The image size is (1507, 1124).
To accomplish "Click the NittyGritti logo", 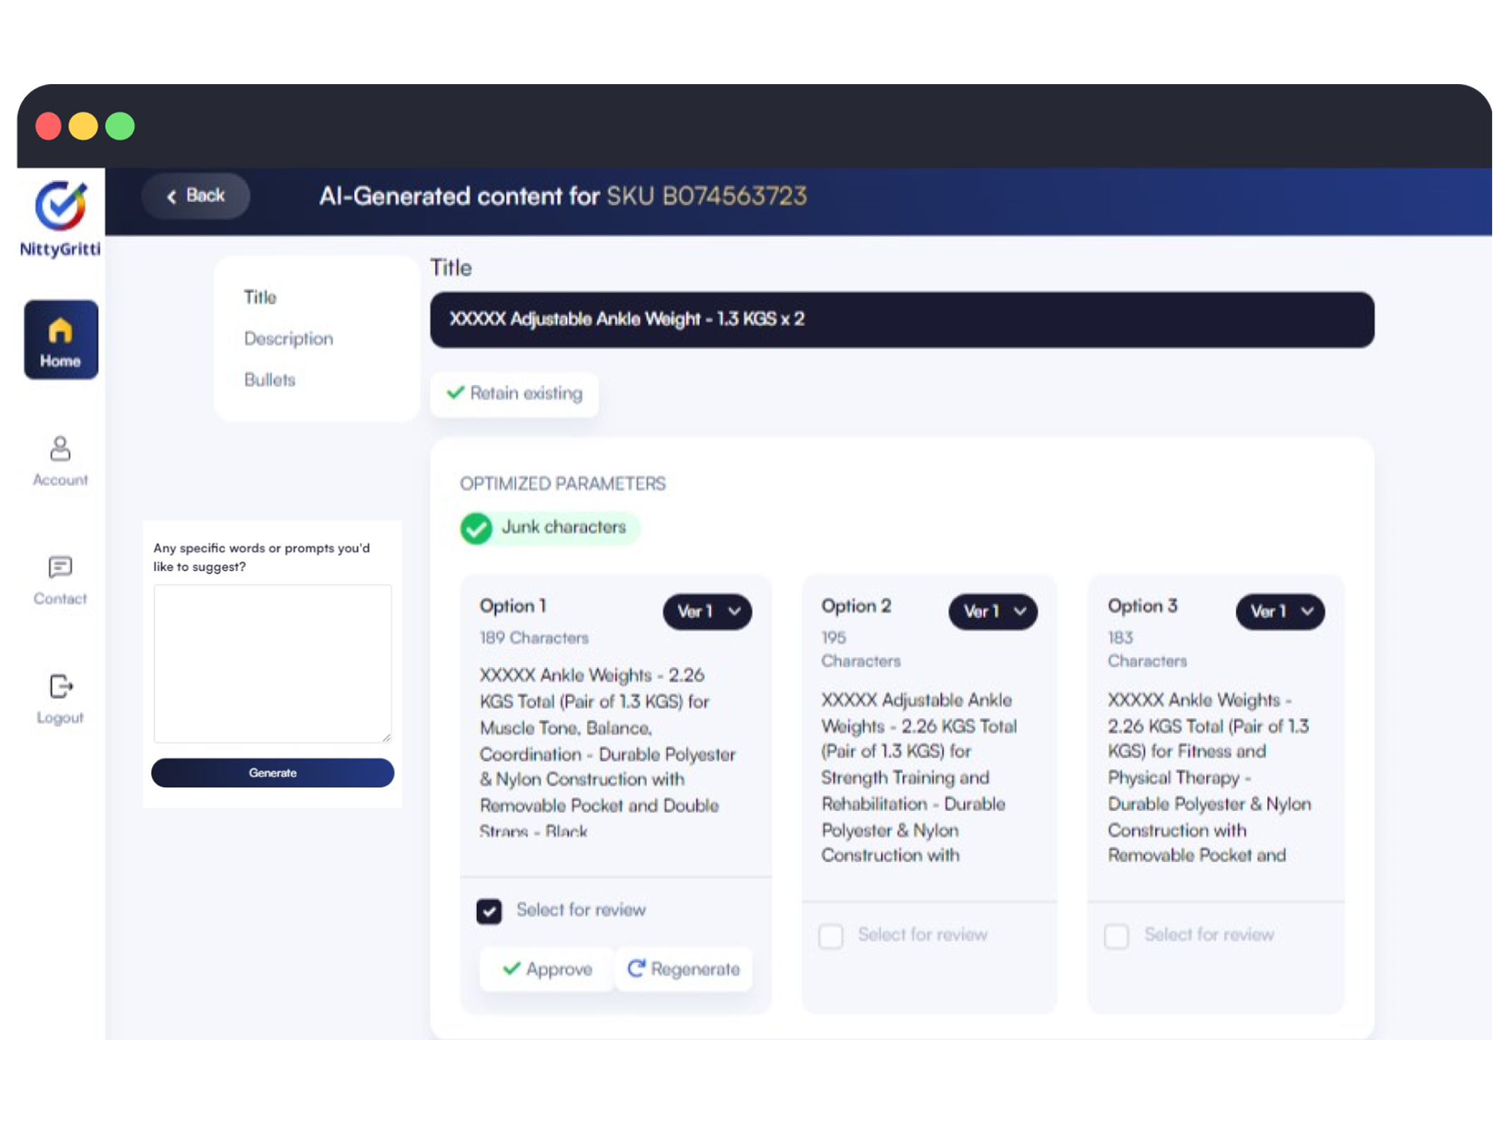I will [60, 218].
